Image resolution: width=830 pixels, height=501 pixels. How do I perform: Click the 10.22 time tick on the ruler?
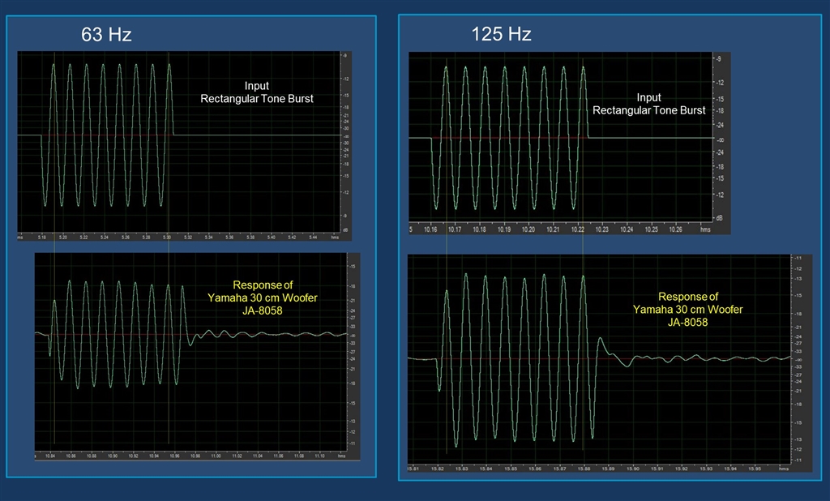pos(577,230)
